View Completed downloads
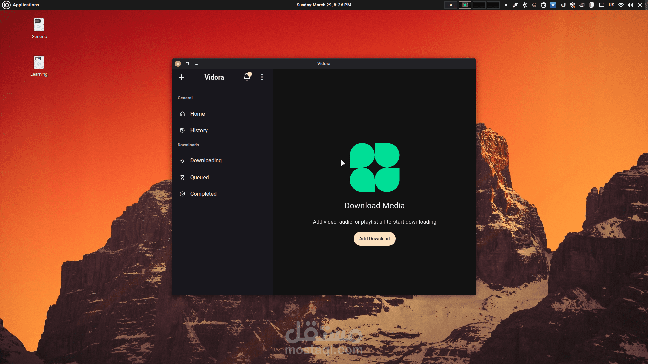 click(203, 194)
